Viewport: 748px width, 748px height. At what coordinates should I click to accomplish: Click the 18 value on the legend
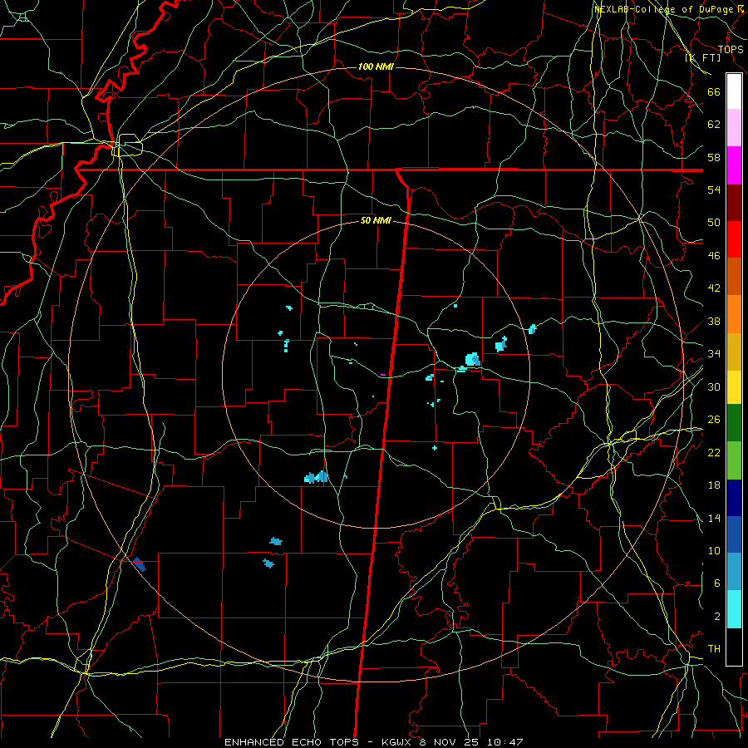[x=714, y=485]
